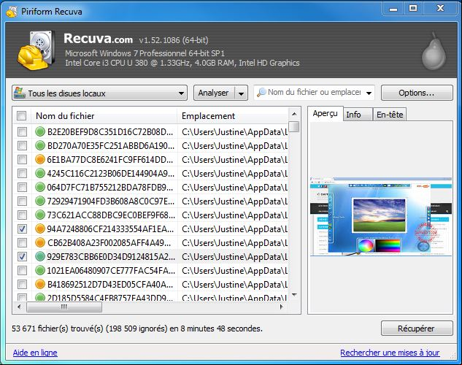Click the Windows drive icon in disk selector
The width and height of the screenshot is (462, 365).
pos(20,93)
